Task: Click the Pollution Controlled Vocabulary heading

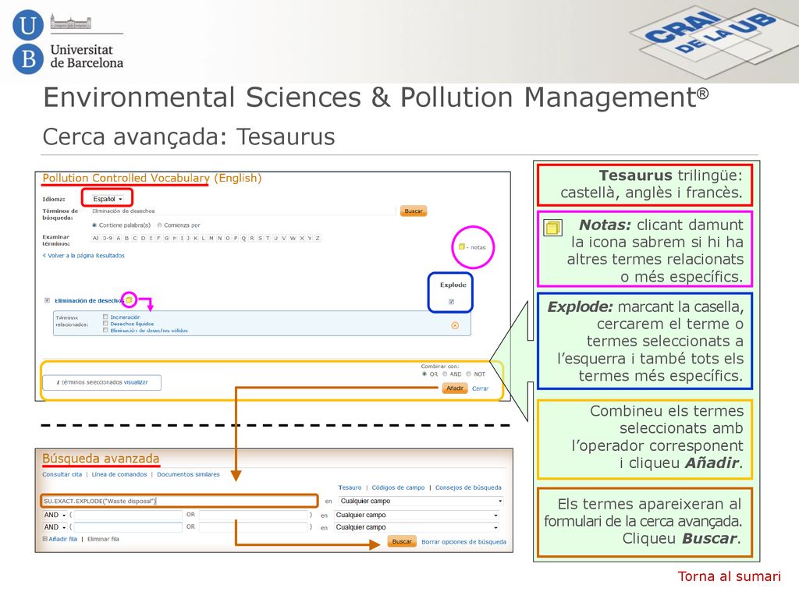Action: [x=152, y=178]
